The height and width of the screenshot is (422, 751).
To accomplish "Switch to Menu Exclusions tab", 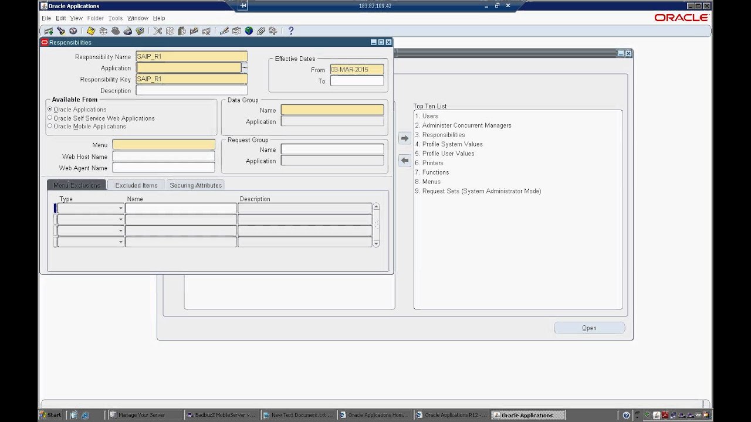I will pyautogui.click(x=77, y=185).
